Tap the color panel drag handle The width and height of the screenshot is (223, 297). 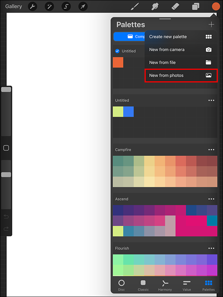165,19
